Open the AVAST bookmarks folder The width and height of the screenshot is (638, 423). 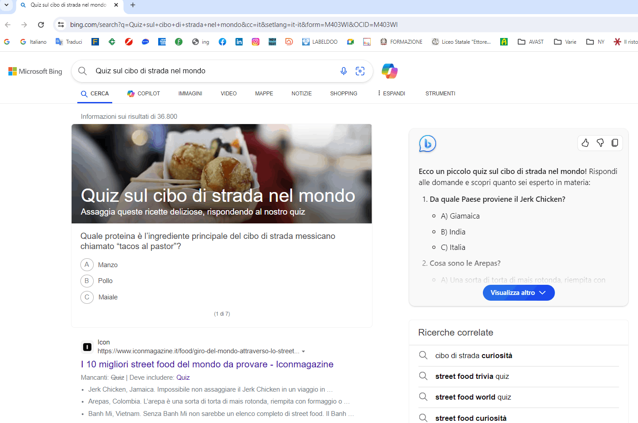[531, 42]
